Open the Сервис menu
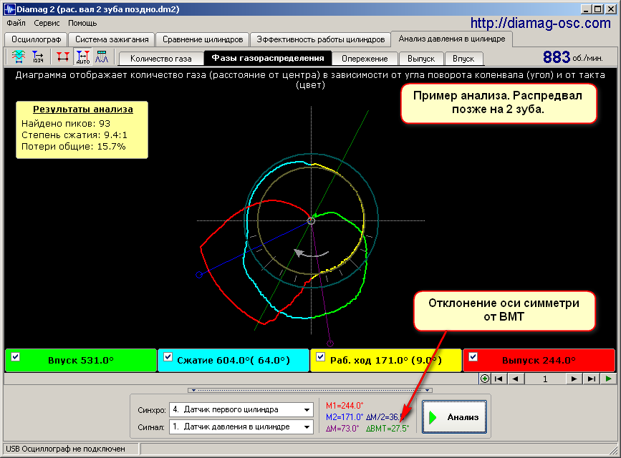Viewport: 621px width, 458px height. pyautogui.click(x=47, y=23)
